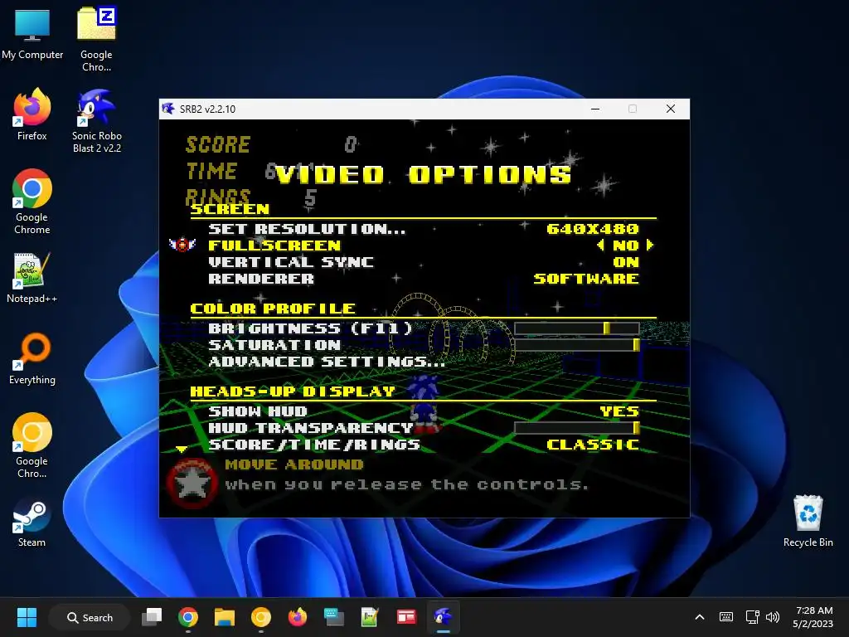
Task: Launch Sonic Robo Blast 2 v2.2 shortcut
Action: (96, 121)
